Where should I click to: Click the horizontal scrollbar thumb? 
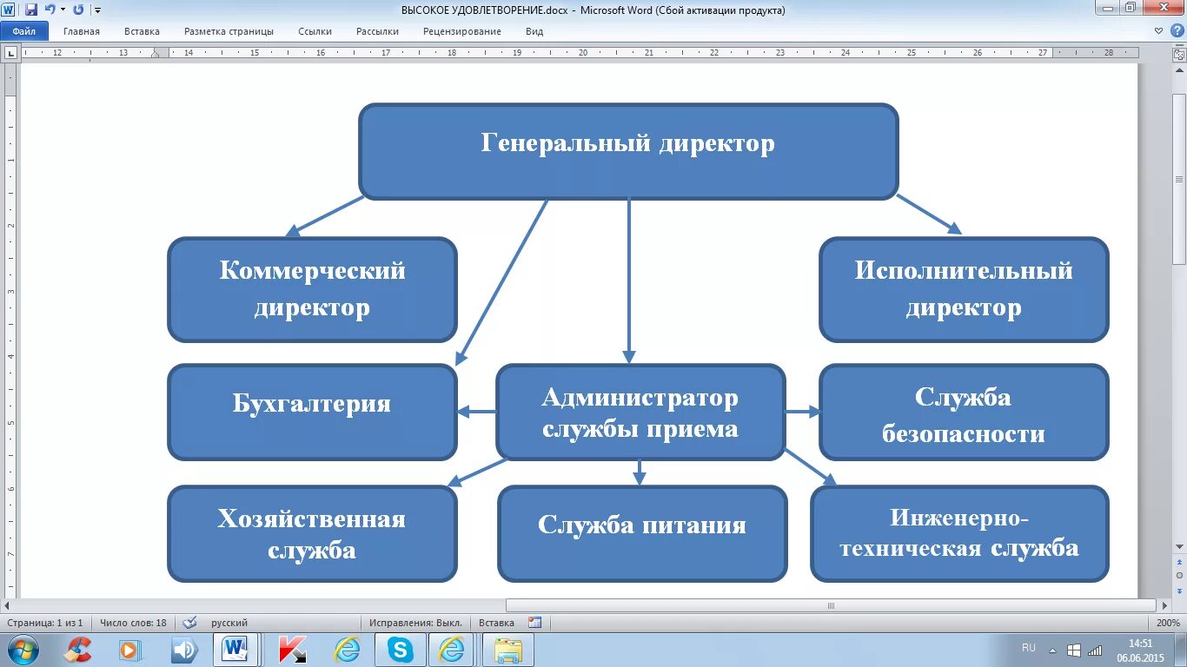tap(831, 605)
